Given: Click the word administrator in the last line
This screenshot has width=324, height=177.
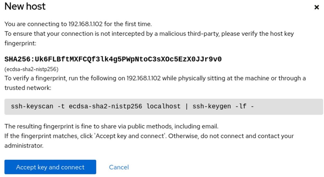Looking at the screenshot, I should tap(23, 146).
